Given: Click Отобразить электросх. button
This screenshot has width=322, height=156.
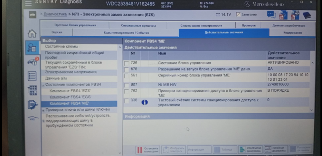Looking at the screenshot, I should coord(174,150).
